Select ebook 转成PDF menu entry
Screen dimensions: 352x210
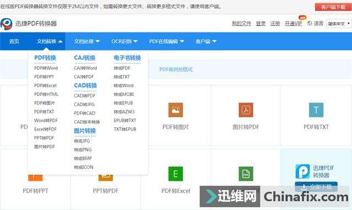122,68
